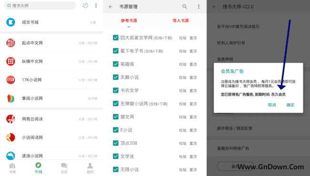Select the 书城 bookstore tab
Image resolution: width=310 pixels, height=176 pixels.
[38, 168]
